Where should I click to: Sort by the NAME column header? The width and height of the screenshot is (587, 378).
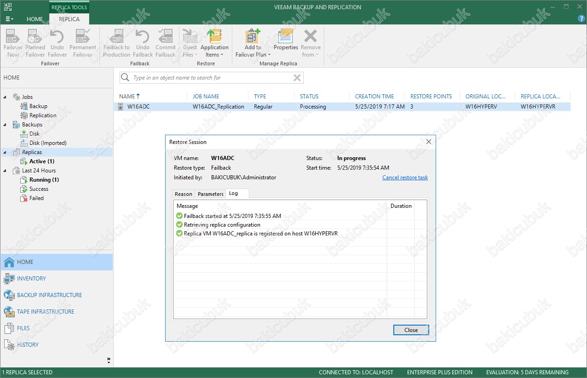(x=127, y=97)
